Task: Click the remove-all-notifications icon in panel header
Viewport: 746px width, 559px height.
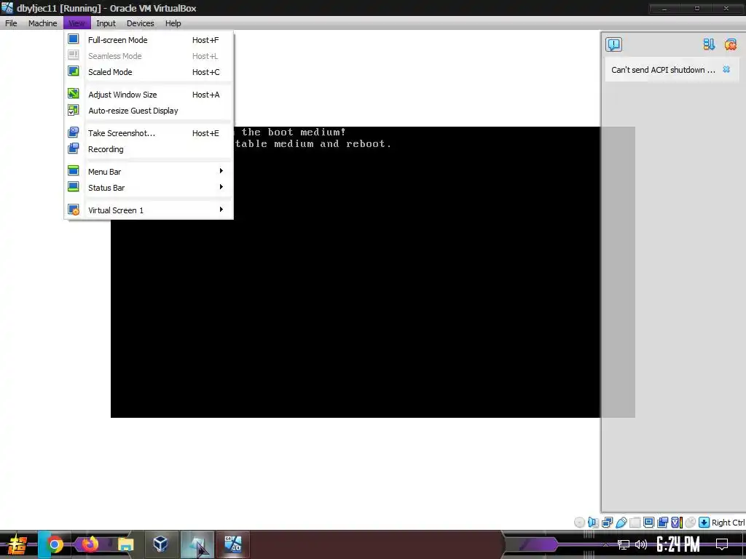Action: click(x=730, y=44)
